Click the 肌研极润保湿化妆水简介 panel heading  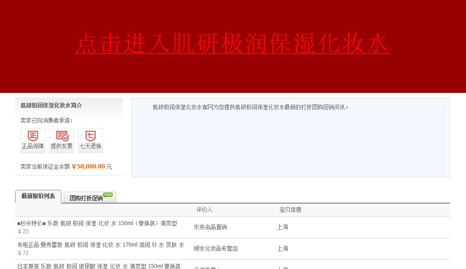coord(51,105)
